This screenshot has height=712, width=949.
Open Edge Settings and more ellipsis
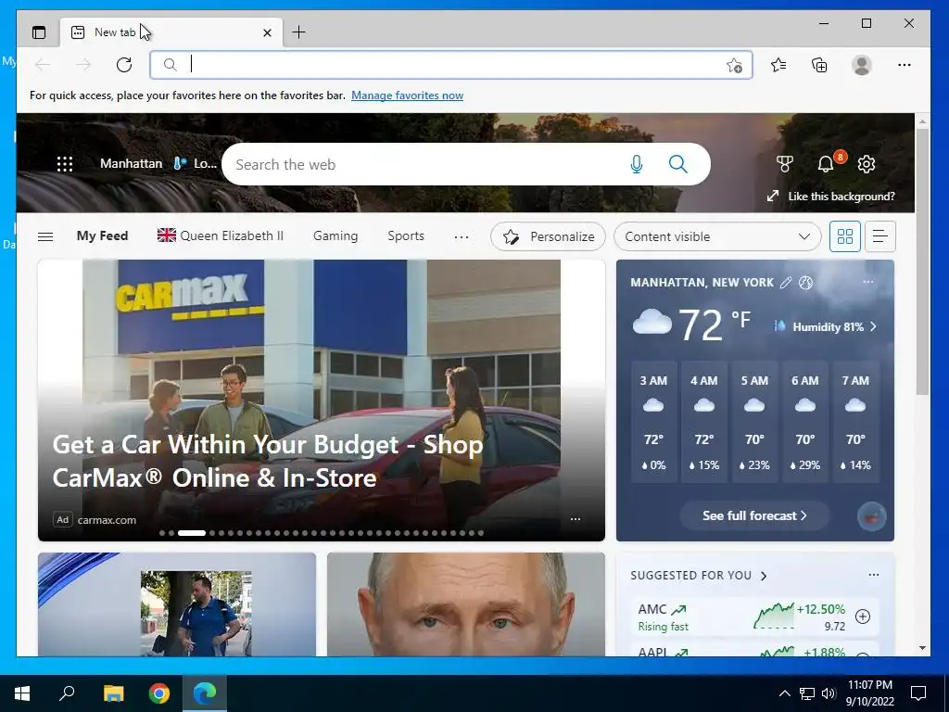coord(905,65)
